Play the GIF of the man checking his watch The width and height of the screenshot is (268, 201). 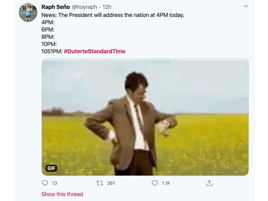click(x=145, y=117)
